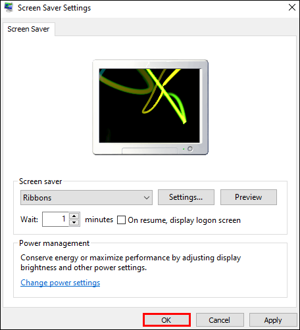The width and height of the screenshot is (300, 330).
Task: Confirm with the OK button
Action: 166,320
